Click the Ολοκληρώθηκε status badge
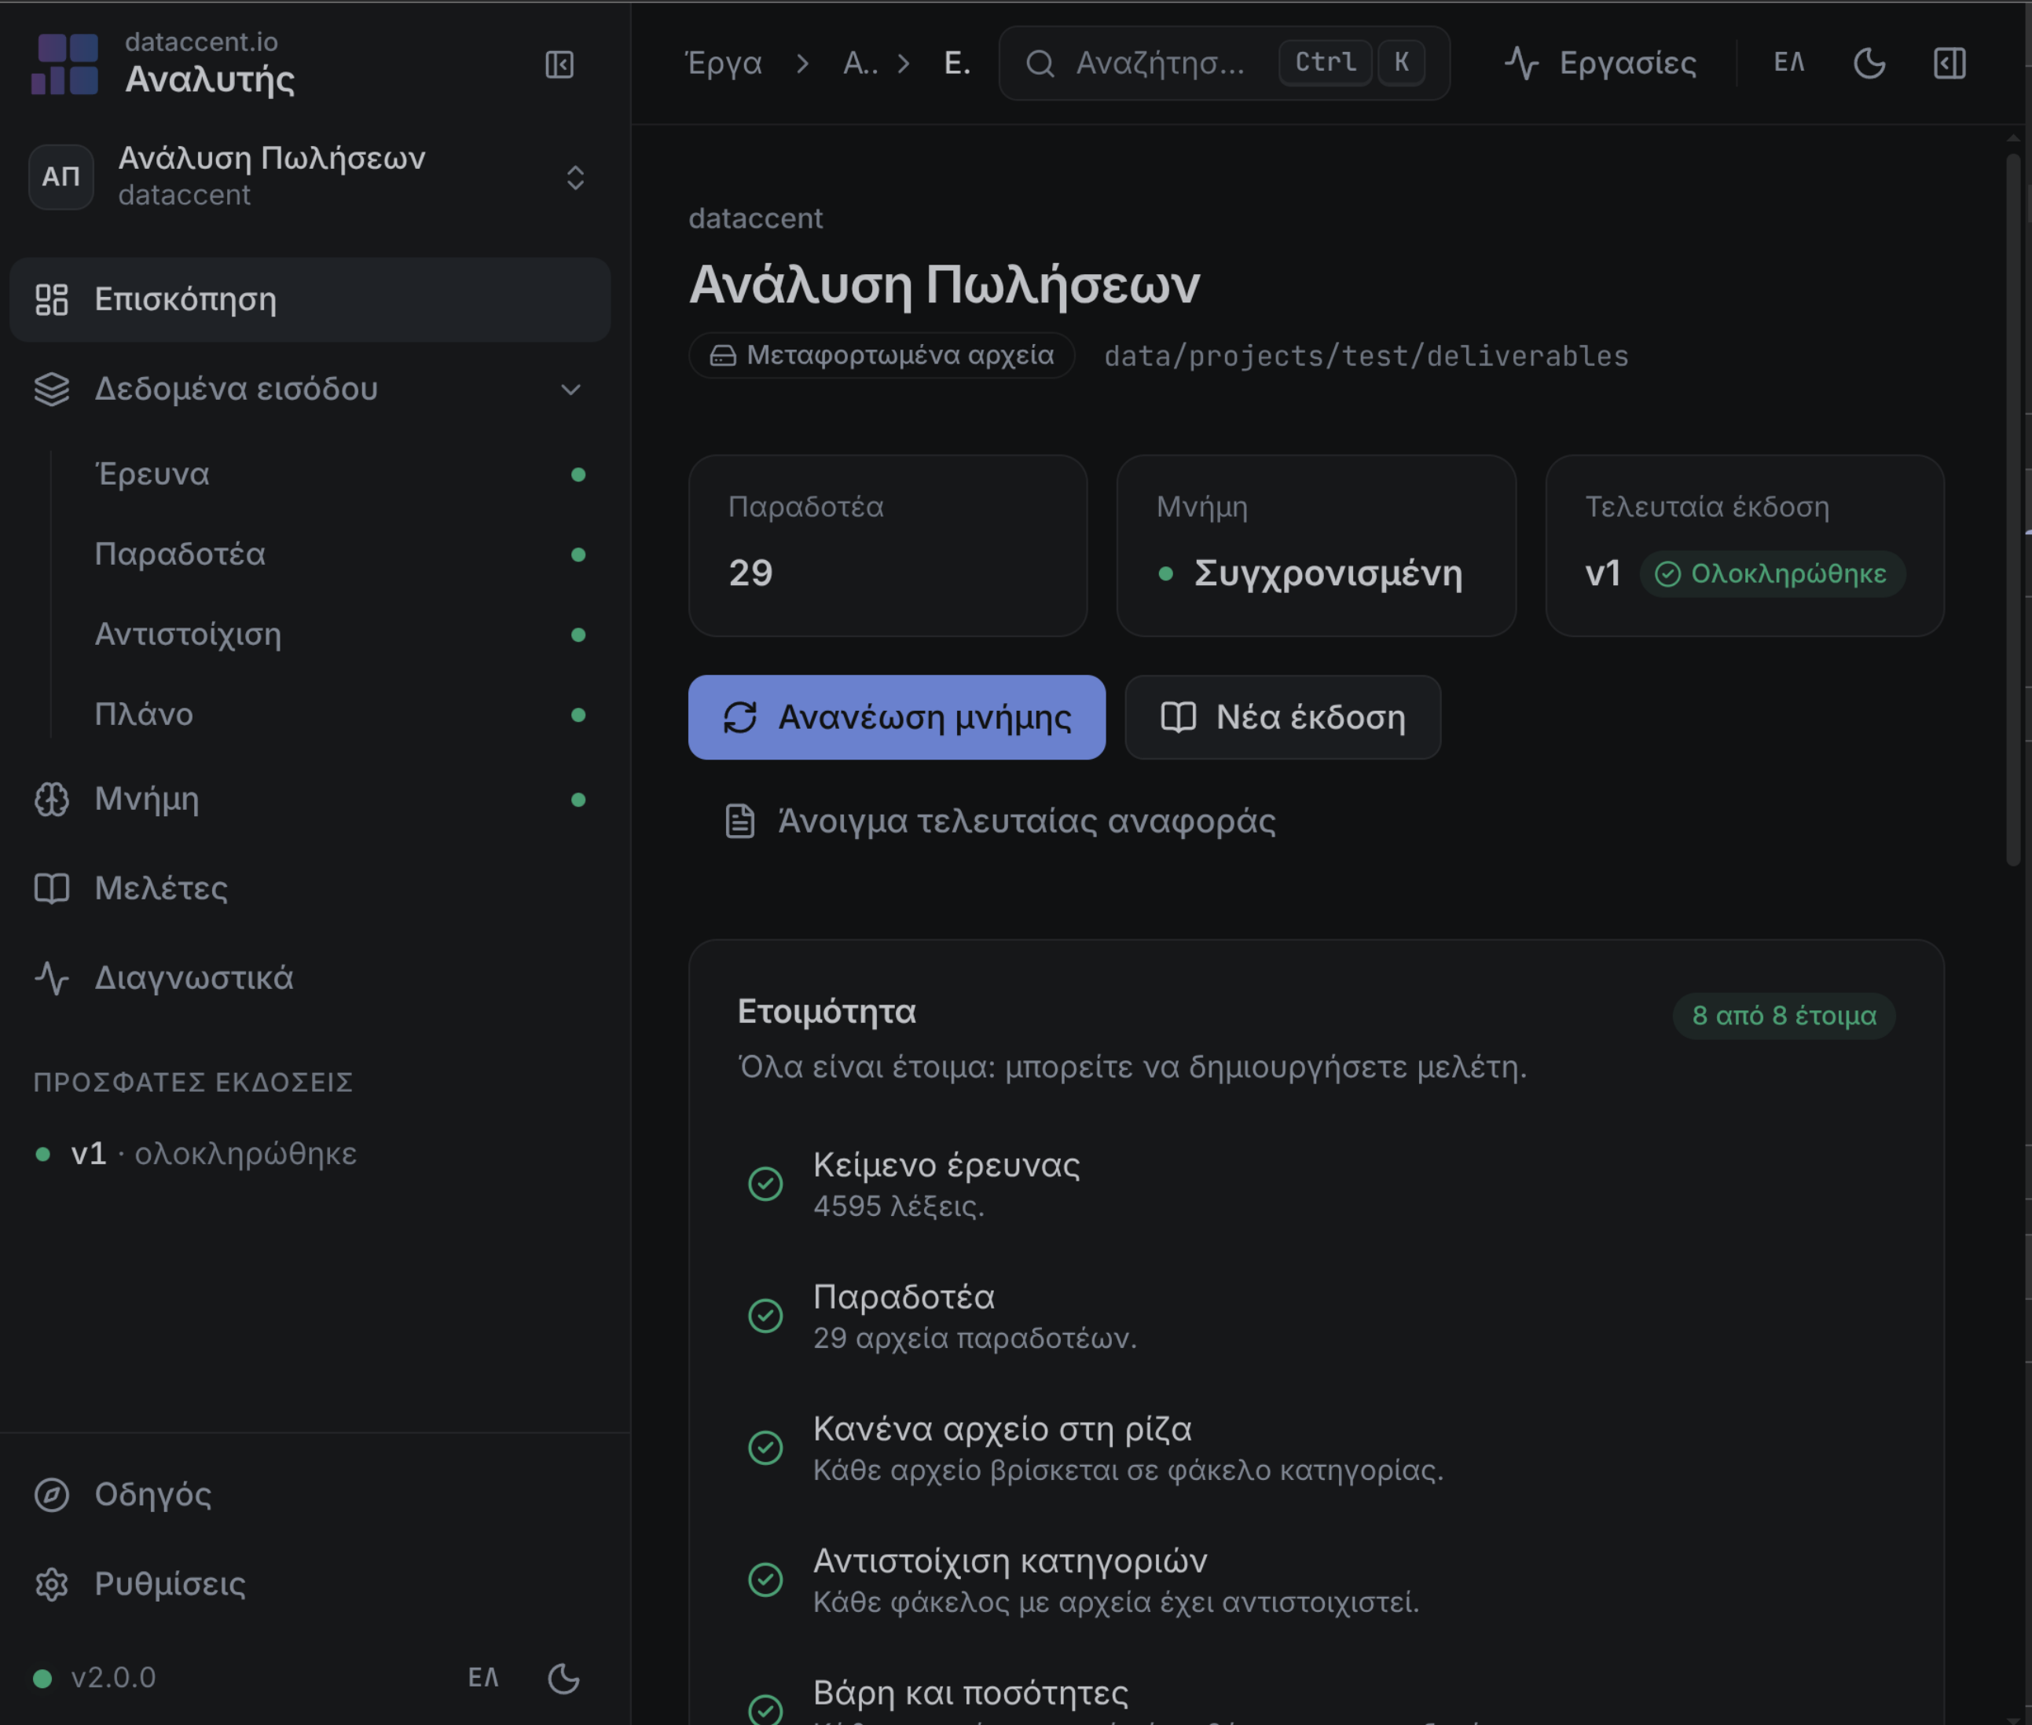This screenshot has width=2032, height=1725. pos(1773,574)
